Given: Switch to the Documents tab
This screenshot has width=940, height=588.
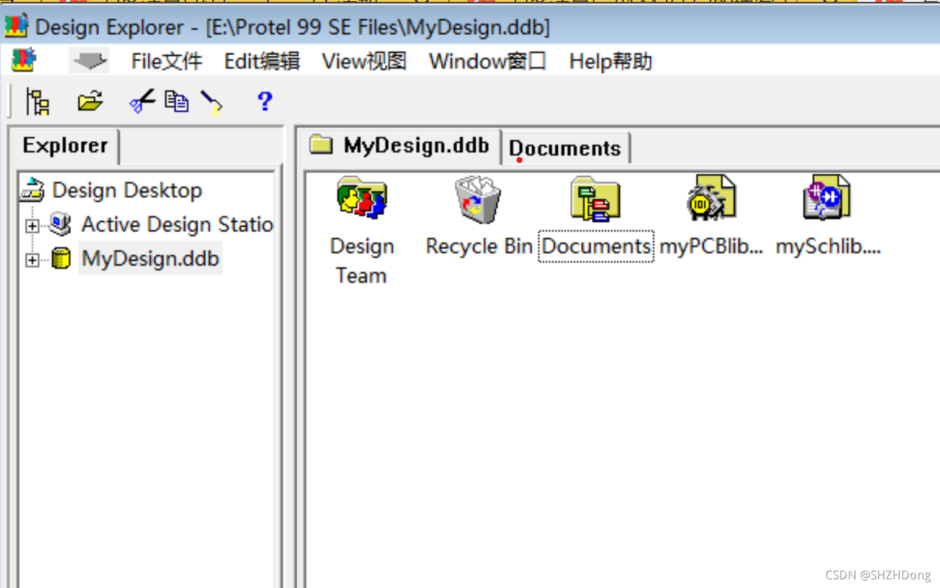Looking at the screenshot, I should coord(565,148).
